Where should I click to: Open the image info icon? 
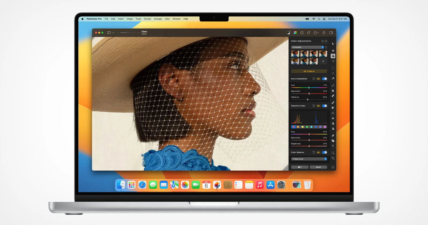302,33
